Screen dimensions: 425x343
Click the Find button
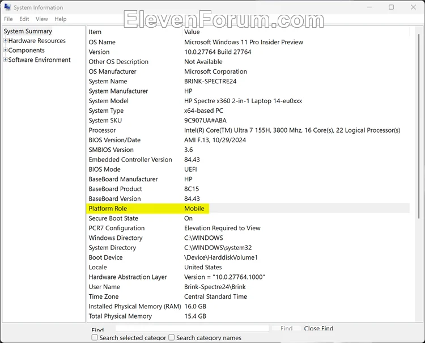click(287, 328)
